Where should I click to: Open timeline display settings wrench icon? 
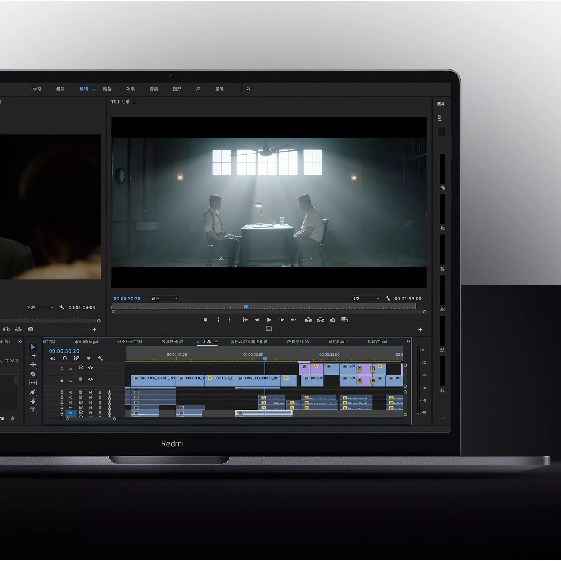100,359
